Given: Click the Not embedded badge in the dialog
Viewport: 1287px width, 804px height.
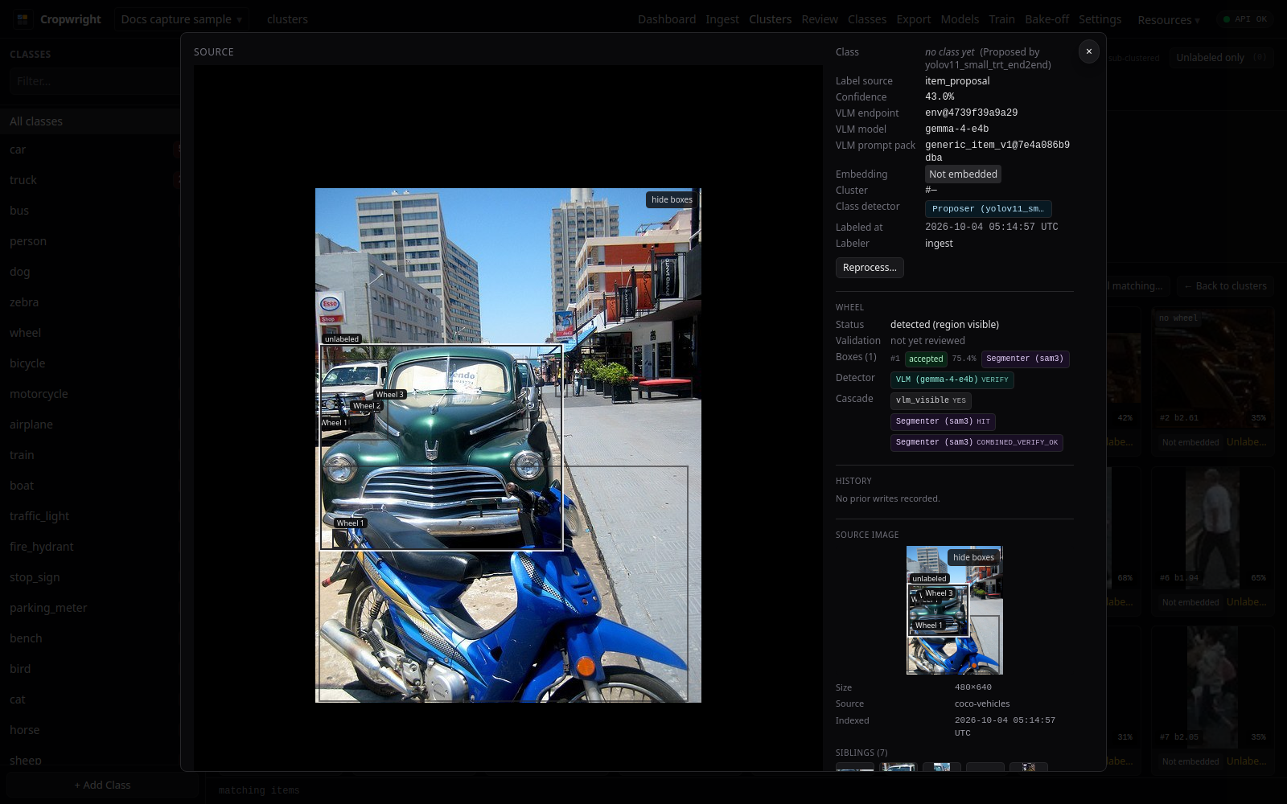Looking at the screenshot, I should pos(963,174).
